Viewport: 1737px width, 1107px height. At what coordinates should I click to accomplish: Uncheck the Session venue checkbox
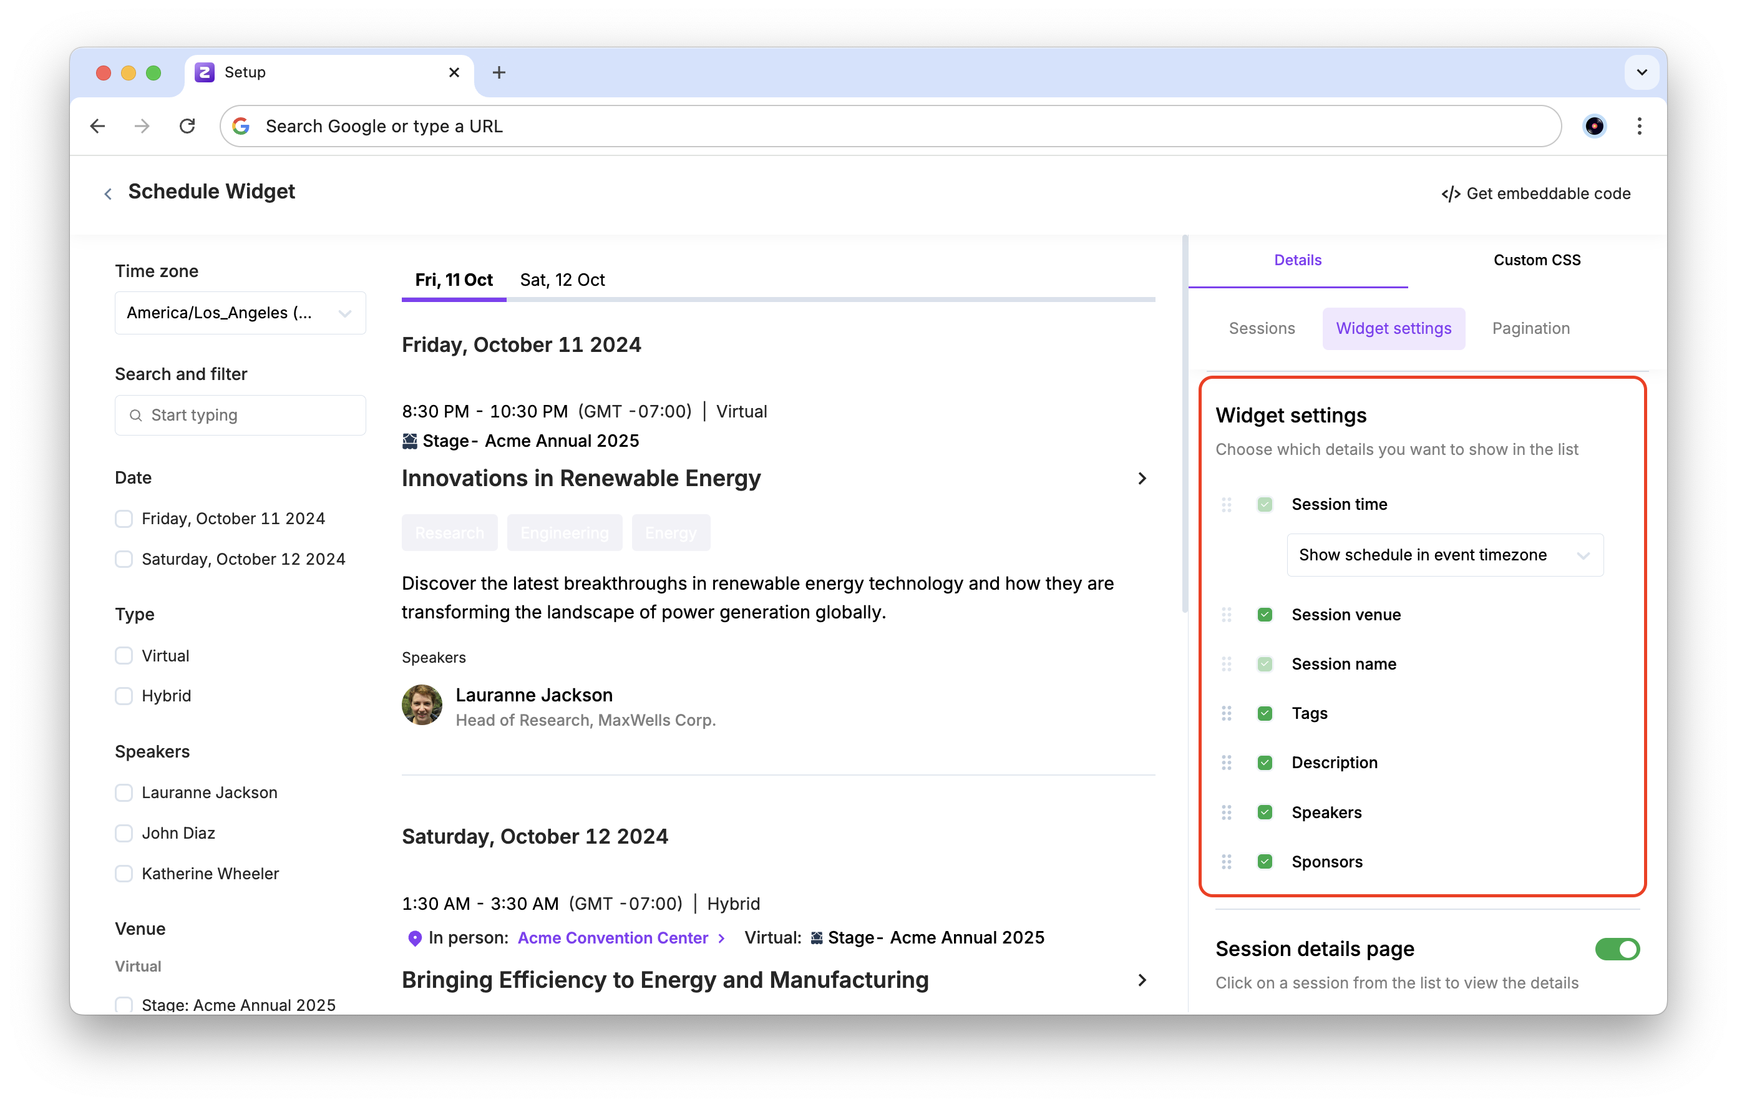tap(1265, 615)
